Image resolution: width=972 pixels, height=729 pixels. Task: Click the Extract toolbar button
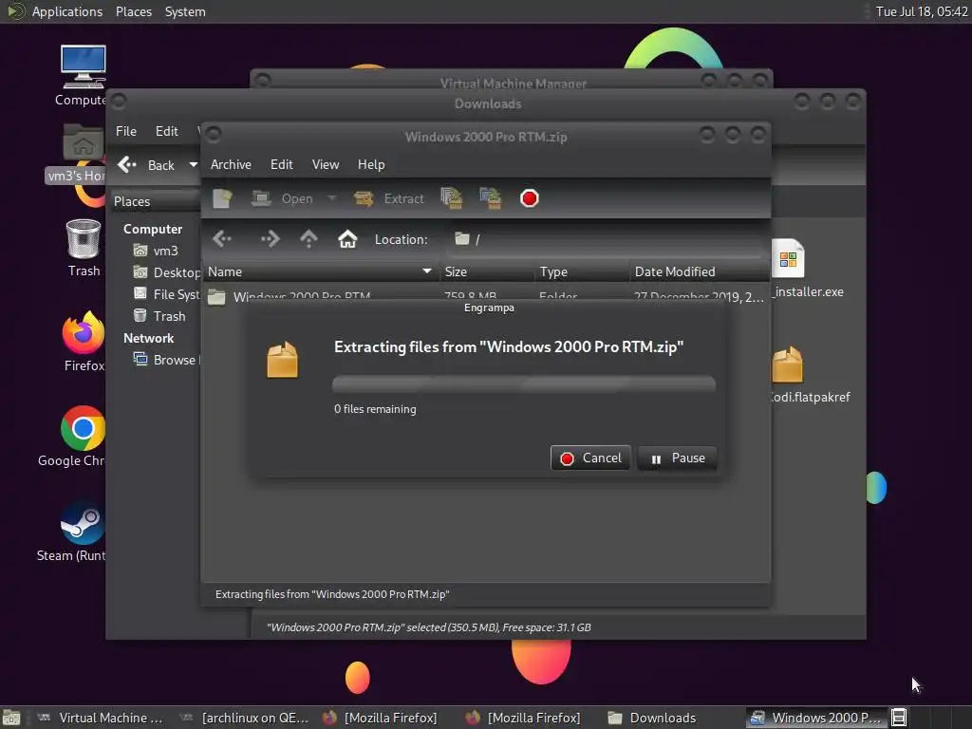point(389,198)
